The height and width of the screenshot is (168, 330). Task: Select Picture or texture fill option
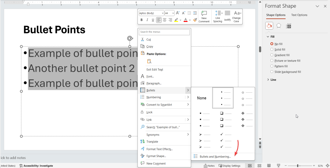[x=272, y=61]
